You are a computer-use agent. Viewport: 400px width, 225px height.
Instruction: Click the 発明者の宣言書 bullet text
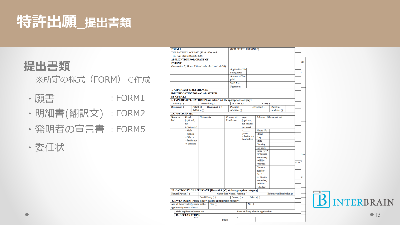69,129
